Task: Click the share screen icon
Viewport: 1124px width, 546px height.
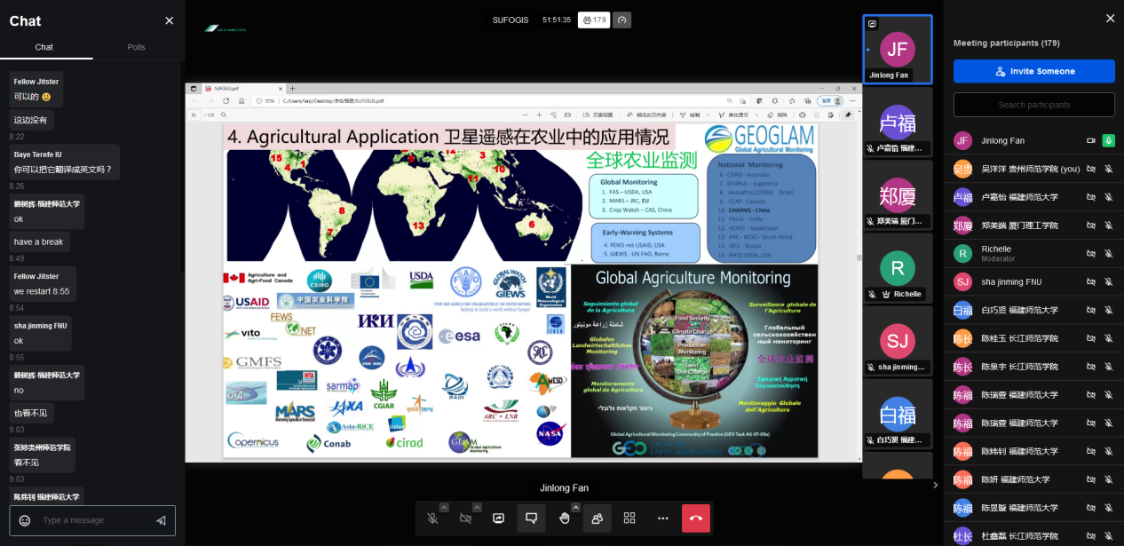Action: [x=498, y=518]
